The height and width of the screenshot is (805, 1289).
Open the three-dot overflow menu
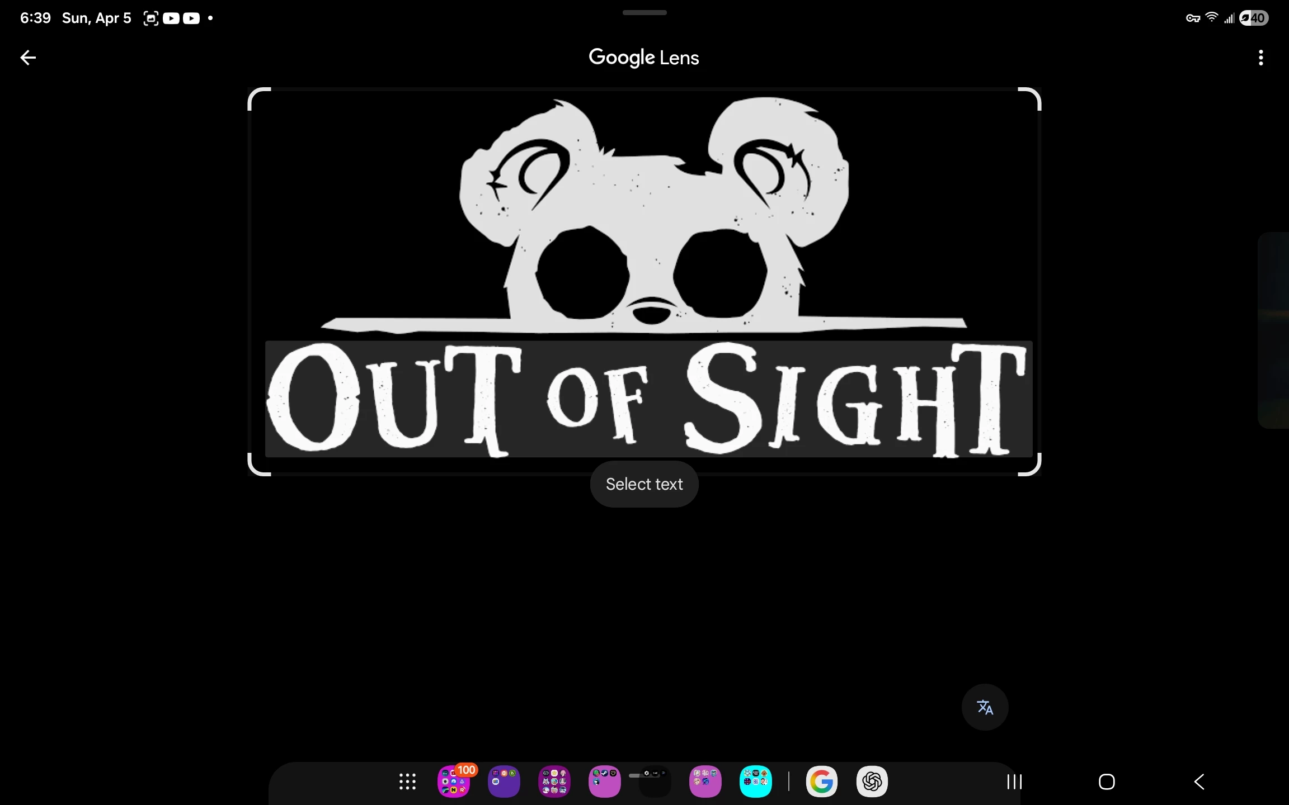pyautogui.click(x=1260, y=58)
